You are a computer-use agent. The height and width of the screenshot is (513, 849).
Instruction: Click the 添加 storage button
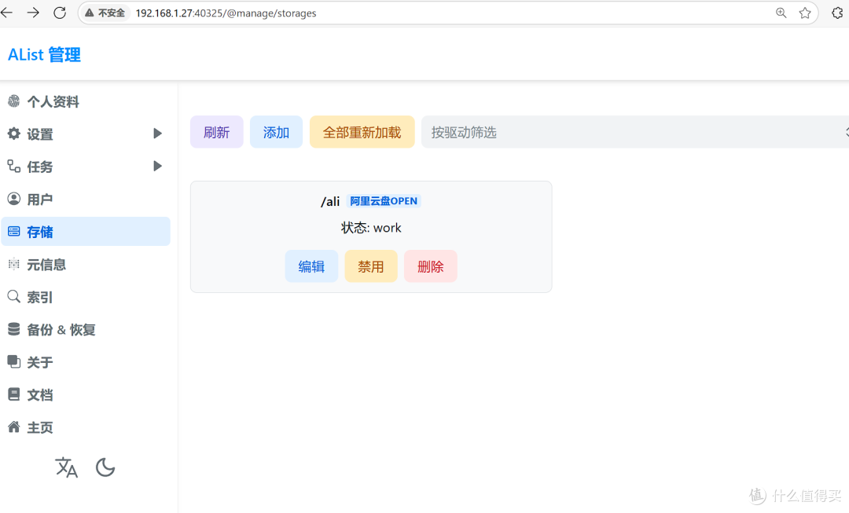point(276,132)
